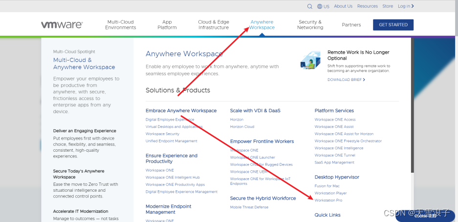Open Workspace ONE Freestyle Orchestrator link
The height and width of the screenshot is (222, 458).
click(348, 141)
